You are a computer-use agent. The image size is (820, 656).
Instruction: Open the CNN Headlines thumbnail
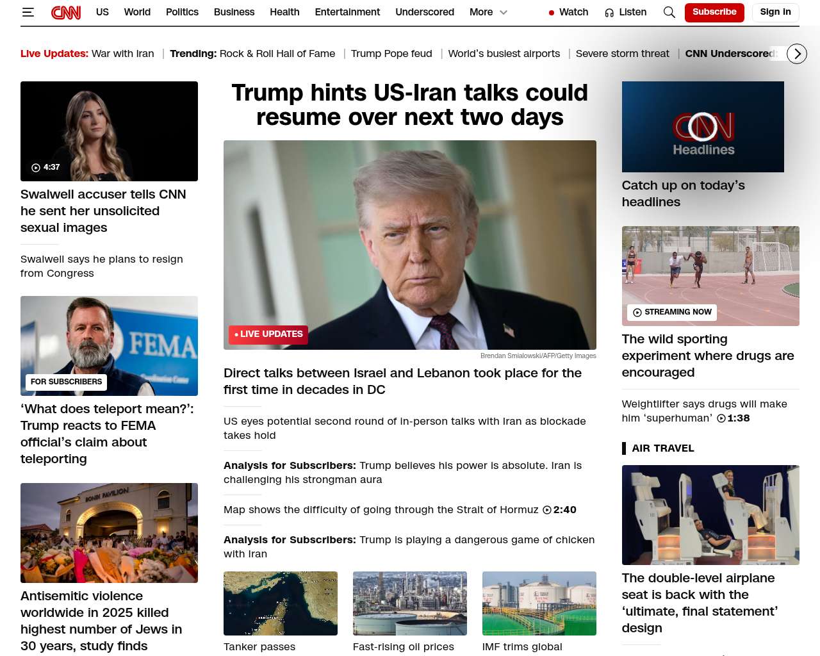point(703,127)
